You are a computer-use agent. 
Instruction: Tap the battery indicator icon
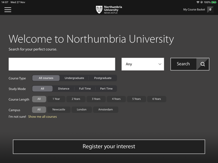point(214,2)
